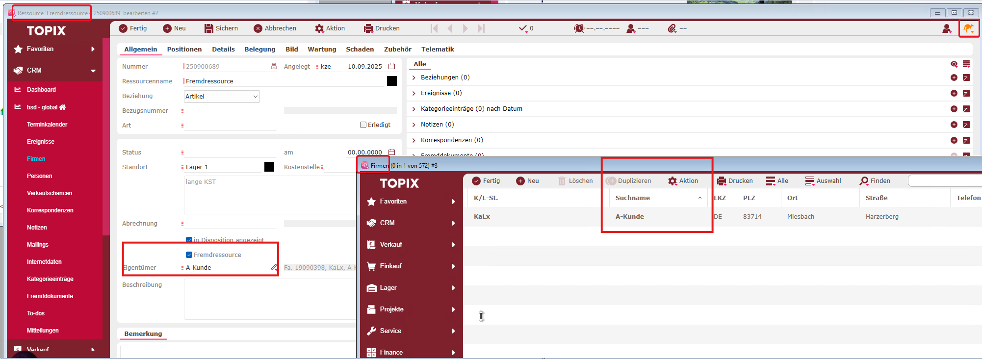982x359 pixels.
Task: Select the Schaden tab
Action: pos(360,49)
